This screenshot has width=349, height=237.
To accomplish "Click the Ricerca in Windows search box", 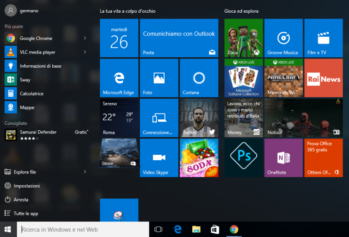I will pos(83,229).
